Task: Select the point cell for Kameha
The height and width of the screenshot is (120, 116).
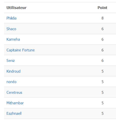Action: click(x=103, y=39)
